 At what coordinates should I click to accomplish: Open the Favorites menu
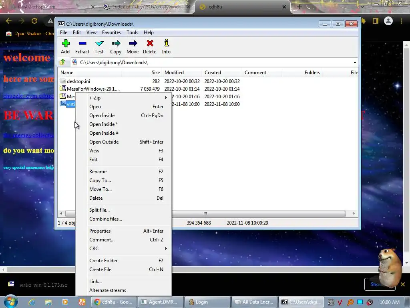coord(111,32)
